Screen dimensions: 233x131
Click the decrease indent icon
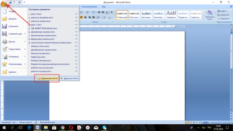[x=99, y=12]
